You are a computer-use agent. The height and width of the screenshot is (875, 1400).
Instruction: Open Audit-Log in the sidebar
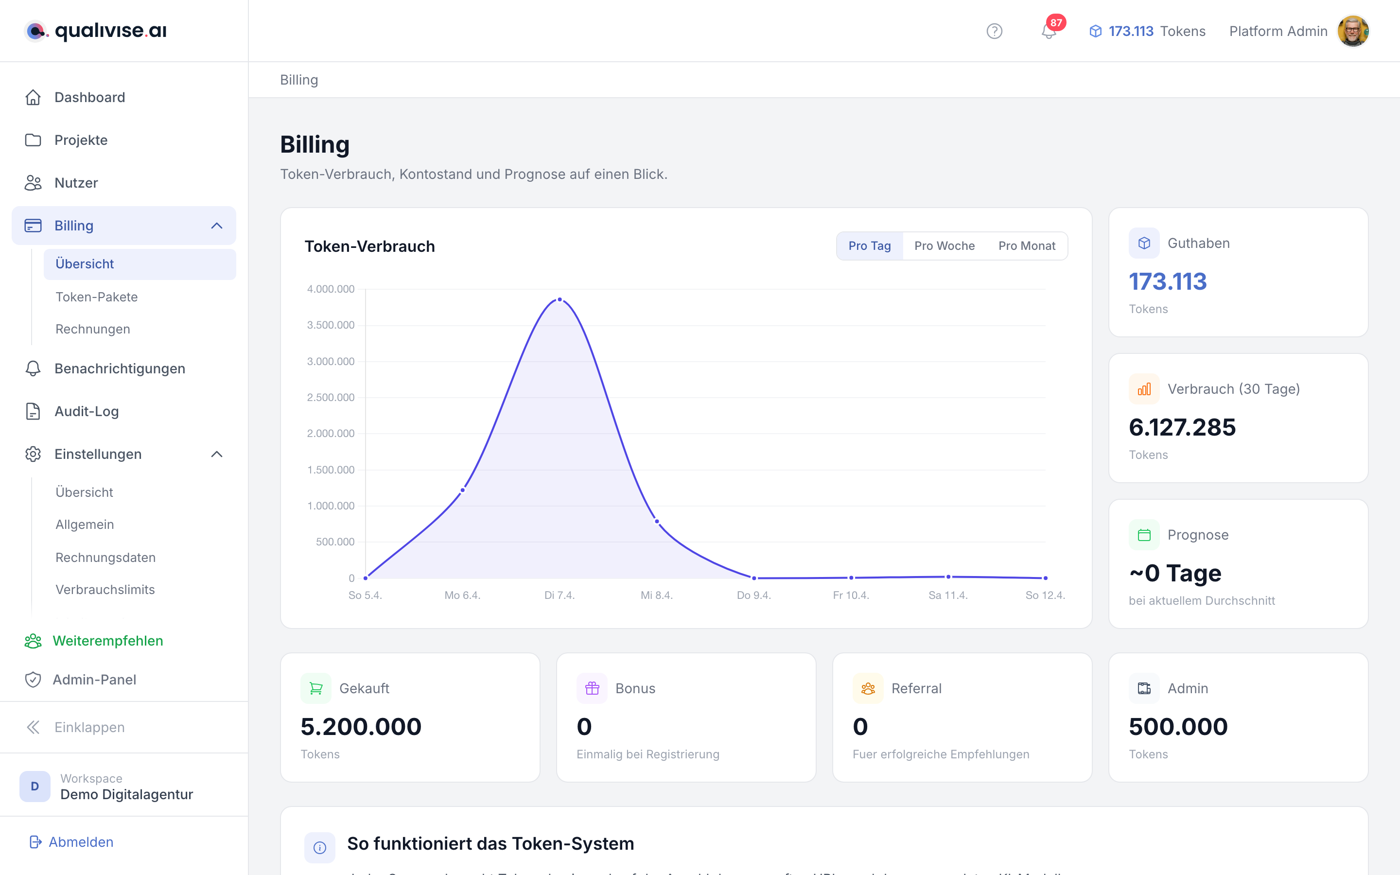point(124,411)
